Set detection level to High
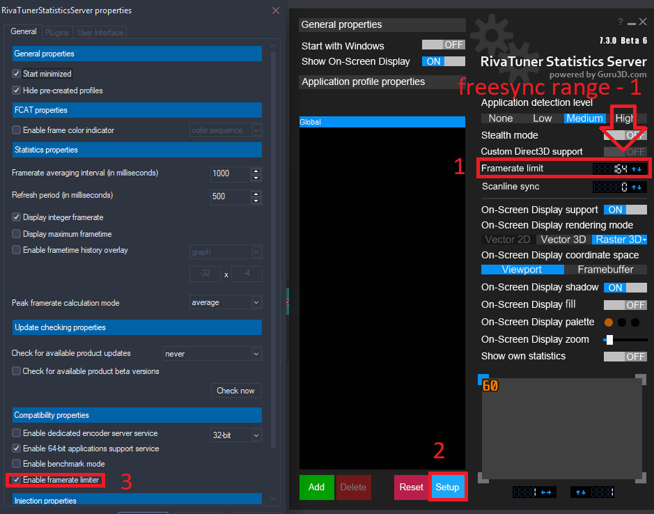The image size is (654, 514). coord(625,118)
